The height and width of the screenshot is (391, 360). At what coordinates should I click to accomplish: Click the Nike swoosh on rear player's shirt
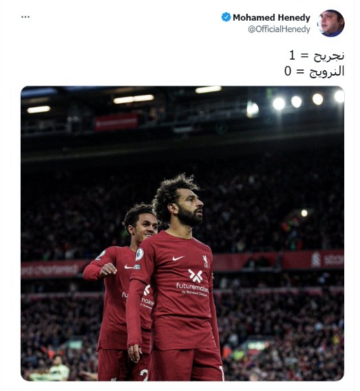(129, 267)
